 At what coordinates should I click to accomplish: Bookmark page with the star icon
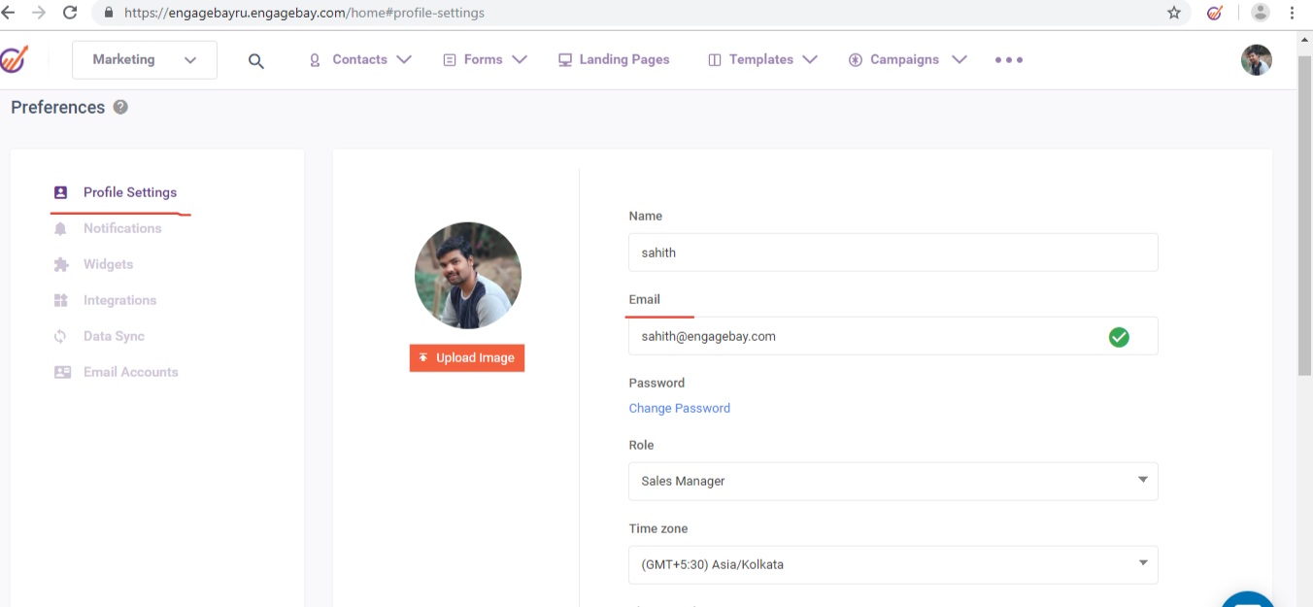coord(1174,13)
